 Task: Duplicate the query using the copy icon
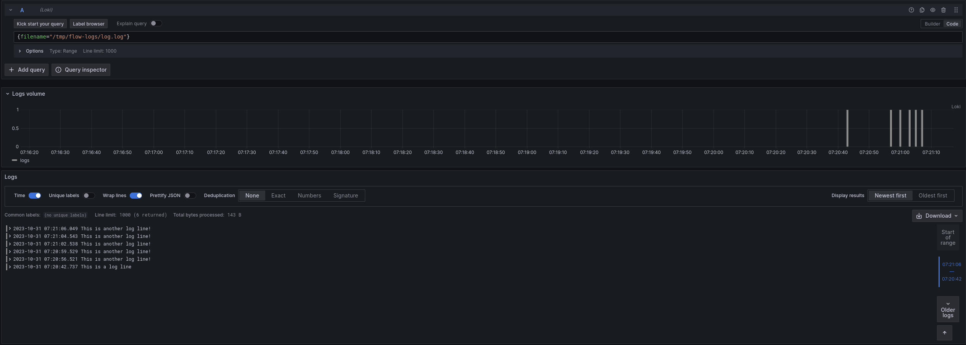(x=922, y=10)
